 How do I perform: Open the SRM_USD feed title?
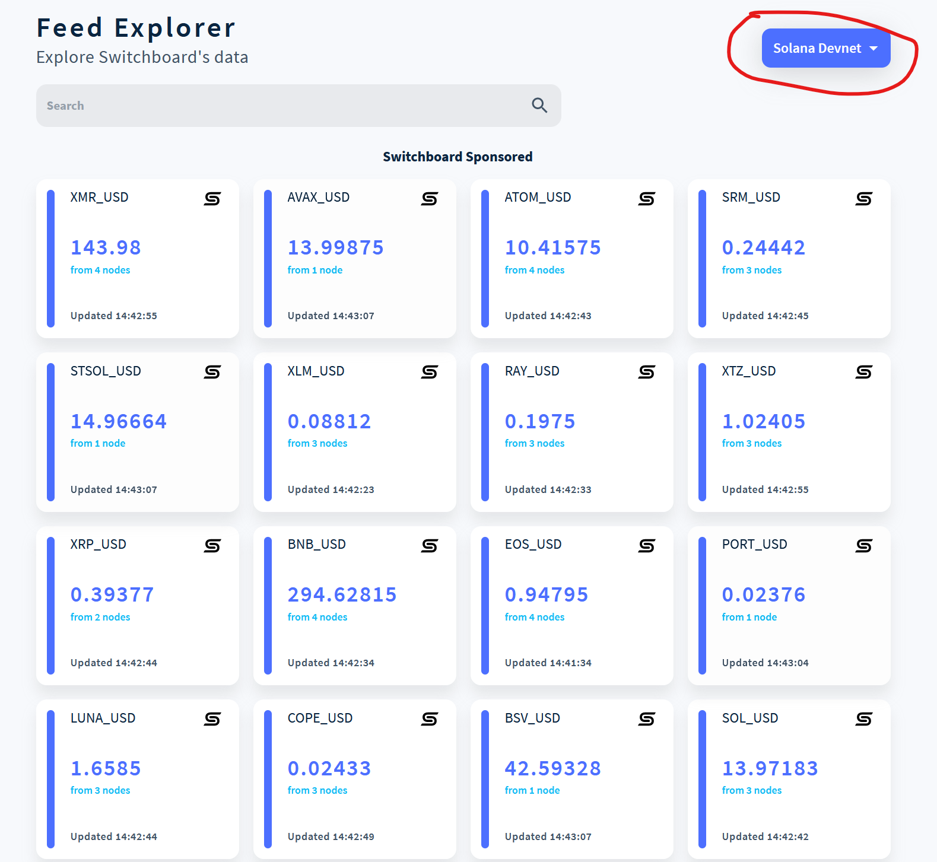pyautogui.click(x=751, y=197)
